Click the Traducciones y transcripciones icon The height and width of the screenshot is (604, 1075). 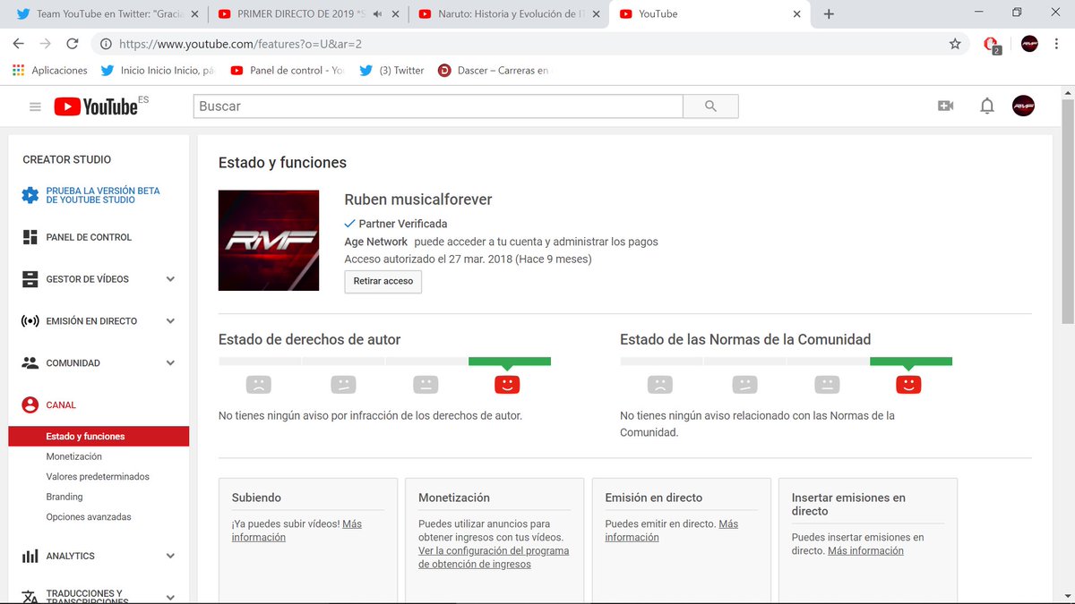click(x=30, y=597)
